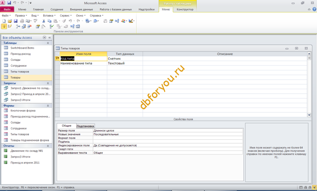Viewport: 317px width, 191px height.
Task: Open the Окно dropdown menu
Action: (81, 16)
